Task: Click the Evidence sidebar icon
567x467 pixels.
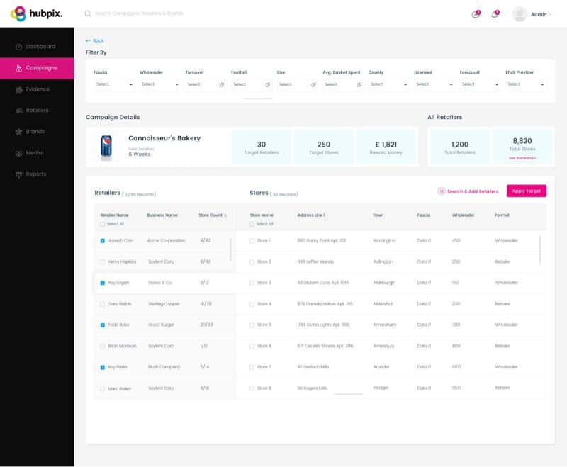Action: 19,89
